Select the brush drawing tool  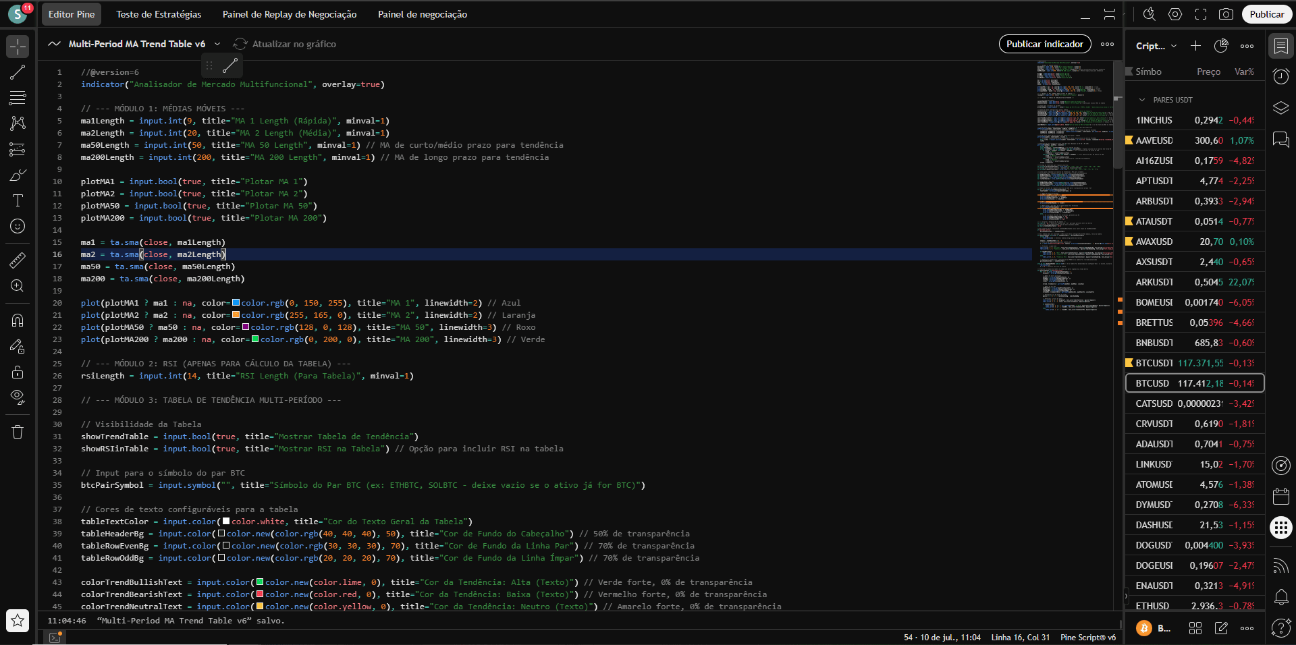click(18, 175)
